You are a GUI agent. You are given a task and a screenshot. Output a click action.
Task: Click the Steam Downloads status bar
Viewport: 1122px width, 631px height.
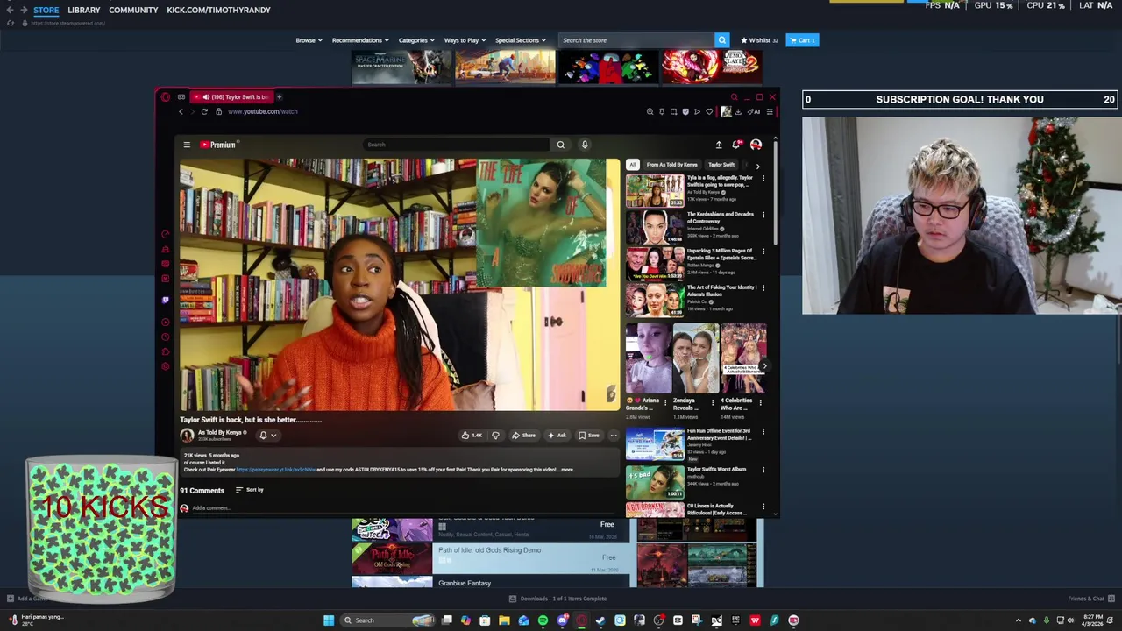(x=558, y=599)
